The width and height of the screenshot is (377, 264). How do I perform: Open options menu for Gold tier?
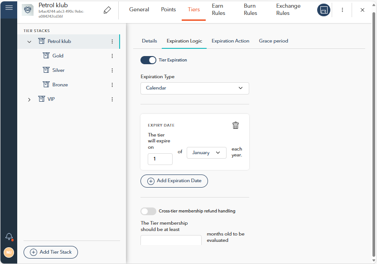point(112,56)
